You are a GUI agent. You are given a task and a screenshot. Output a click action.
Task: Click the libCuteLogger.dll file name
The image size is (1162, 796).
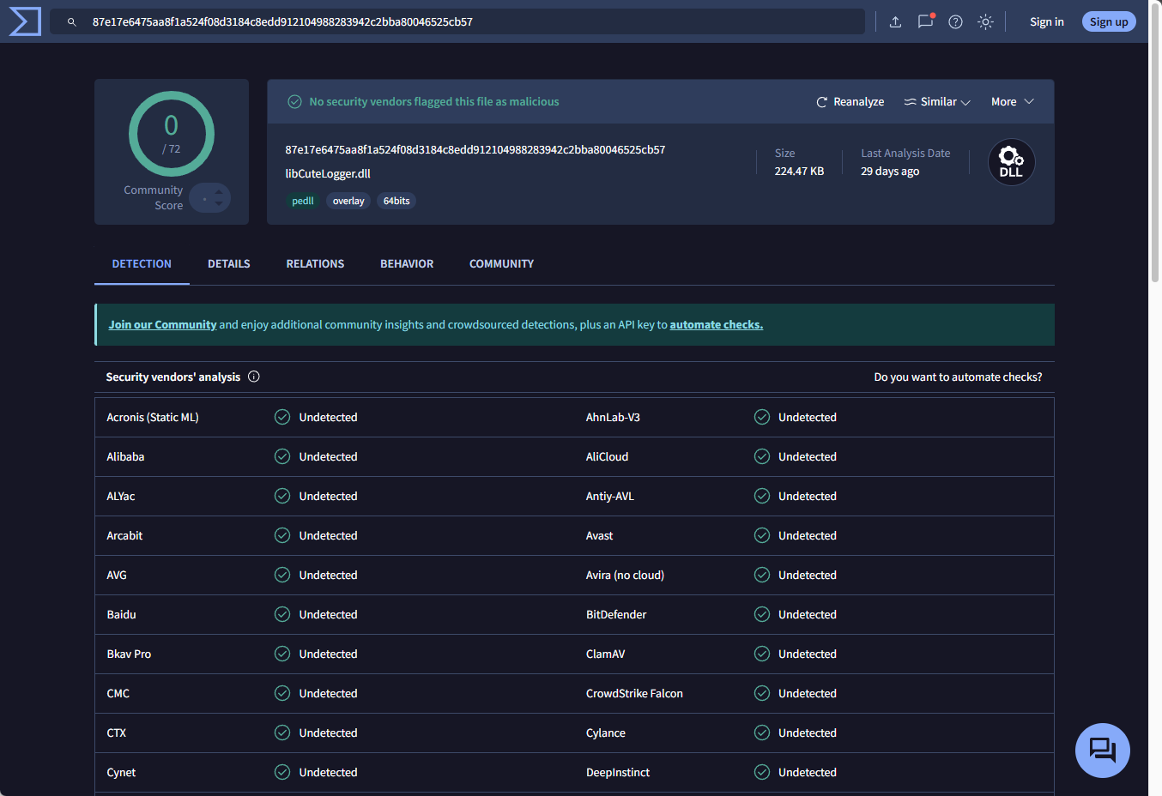(328, 174)
